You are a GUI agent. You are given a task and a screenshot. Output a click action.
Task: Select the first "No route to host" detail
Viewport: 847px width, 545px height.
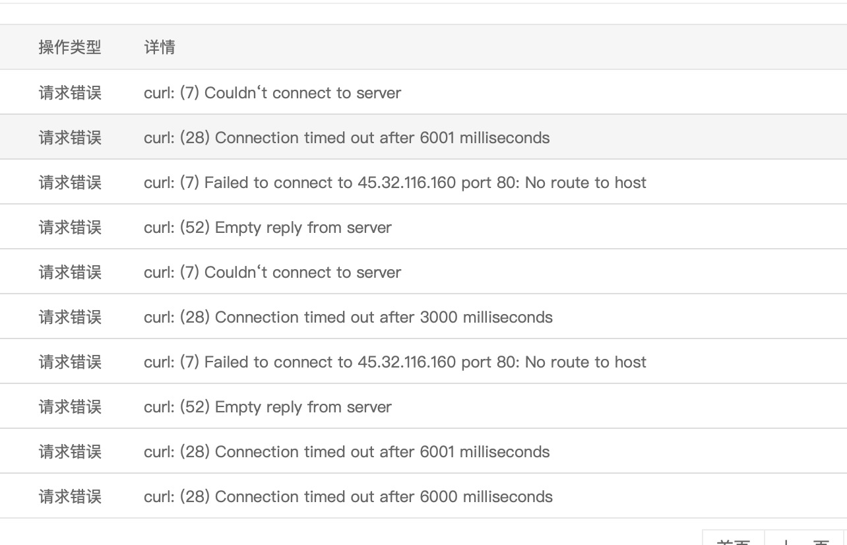[x=394, y=183]
